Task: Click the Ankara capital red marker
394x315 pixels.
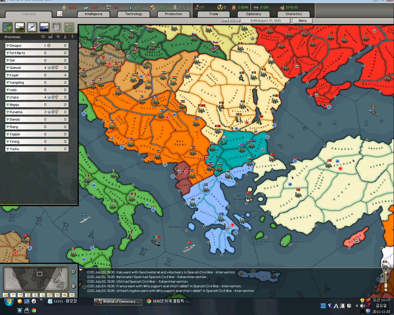Action: 340,168
